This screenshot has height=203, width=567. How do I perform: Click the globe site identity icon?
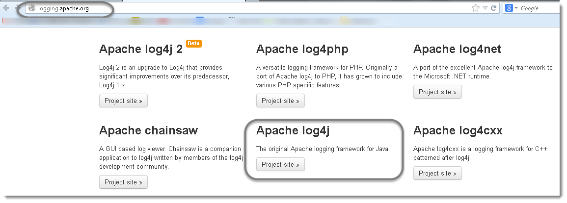coord(32,8)
